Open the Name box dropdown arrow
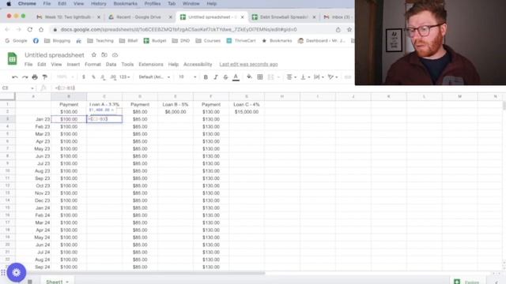 coord(32,88)
